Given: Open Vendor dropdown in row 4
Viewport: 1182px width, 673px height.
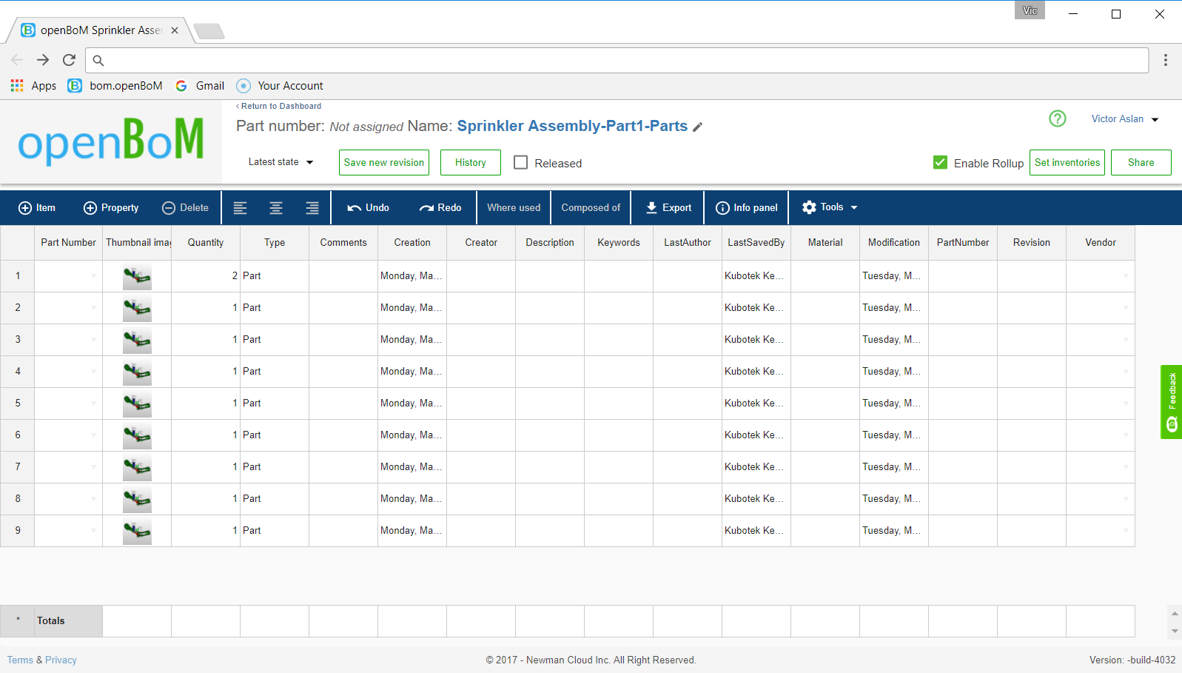Looking at the screenshot, I should coord(1126,372).
